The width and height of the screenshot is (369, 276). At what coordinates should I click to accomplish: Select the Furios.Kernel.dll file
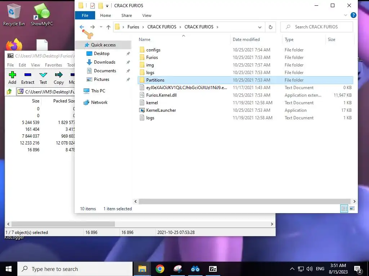click(x=245, y=95)
